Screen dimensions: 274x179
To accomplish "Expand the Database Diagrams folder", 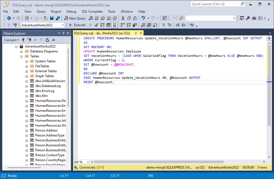I will (22, 51).
